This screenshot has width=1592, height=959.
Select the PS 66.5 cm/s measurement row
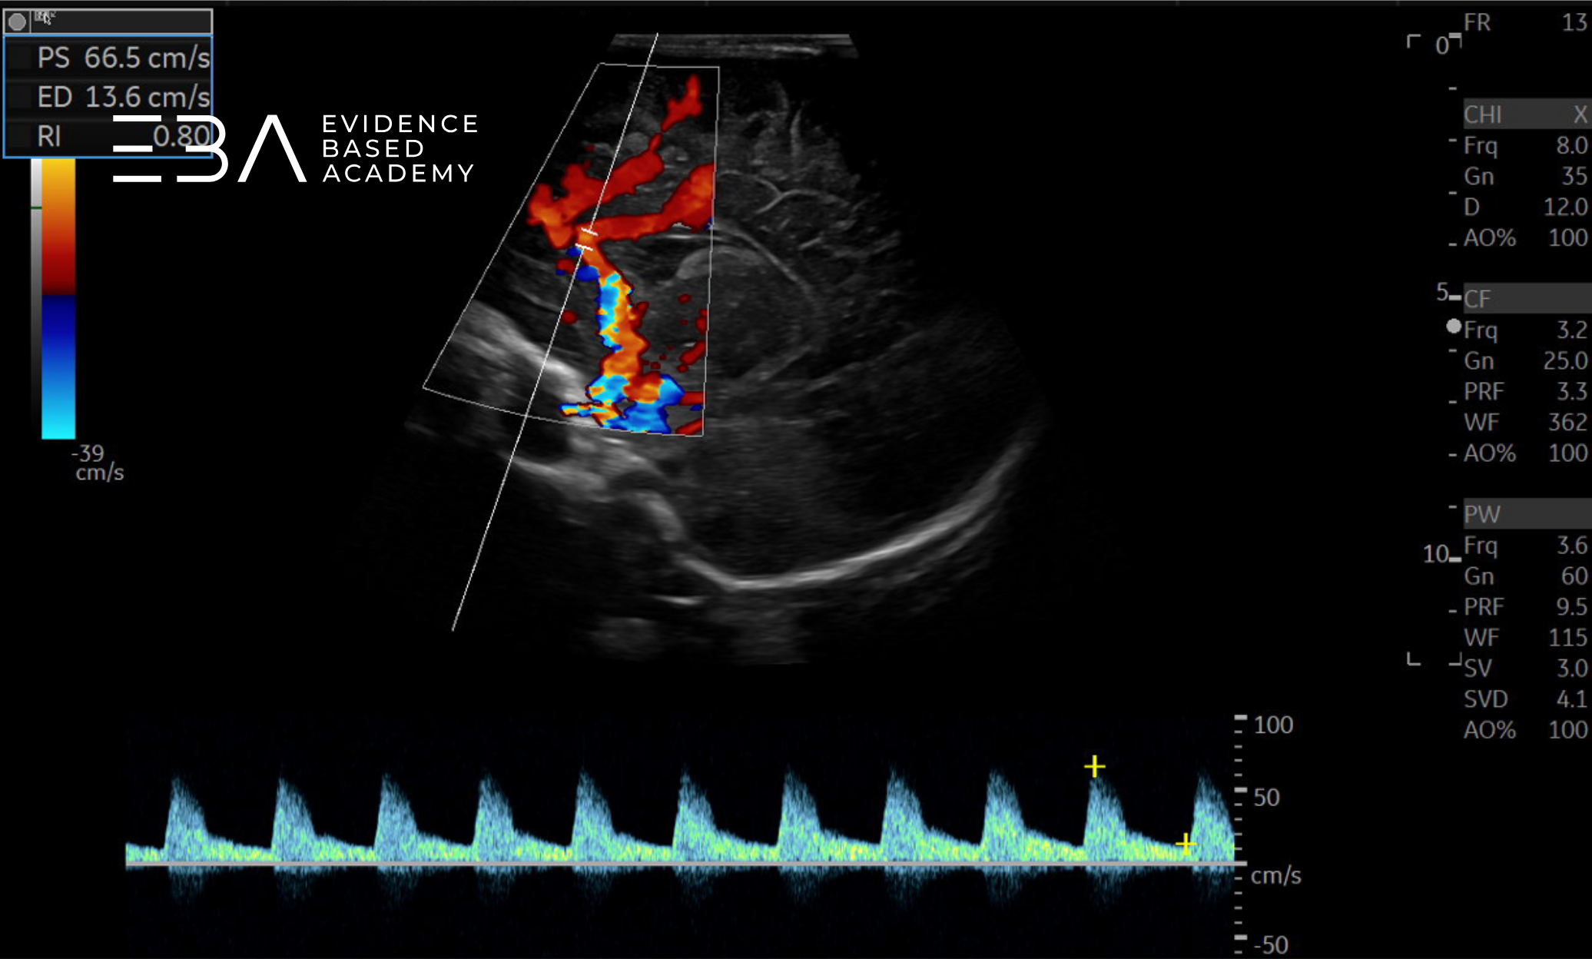click(x=108, y=58)
